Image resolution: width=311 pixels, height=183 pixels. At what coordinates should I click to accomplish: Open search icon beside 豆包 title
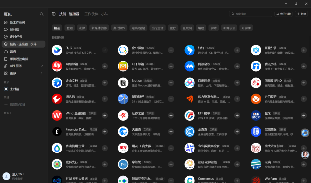(41, 14)
